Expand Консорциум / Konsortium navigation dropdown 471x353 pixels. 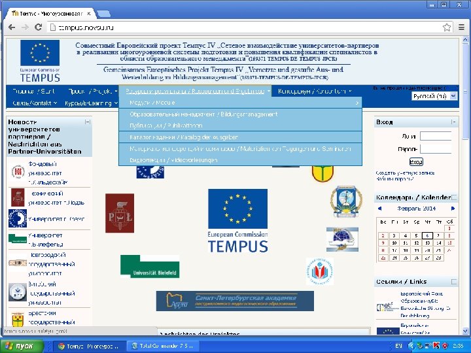point(315,91)
